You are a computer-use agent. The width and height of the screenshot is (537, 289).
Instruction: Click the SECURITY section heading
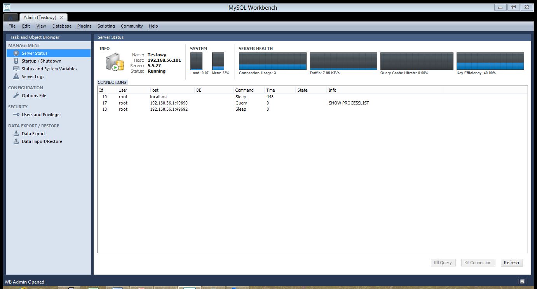[18, 107]
